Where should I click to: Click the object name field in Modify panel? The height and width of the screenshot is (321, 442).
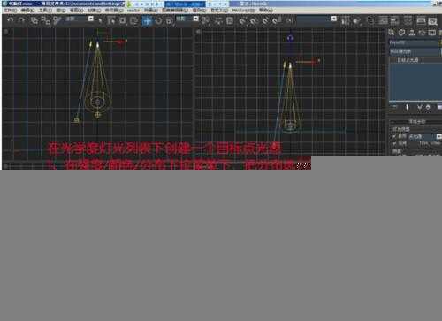coord(414,42)
